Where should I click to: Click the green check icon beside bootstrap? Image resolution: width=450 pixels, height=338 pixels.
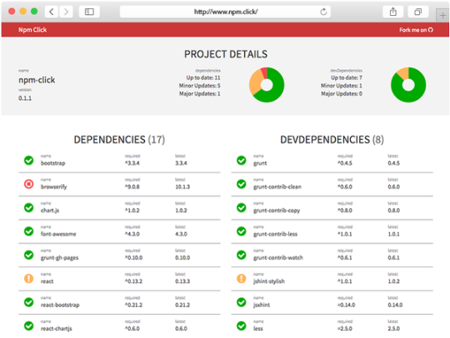coord(28,160)
